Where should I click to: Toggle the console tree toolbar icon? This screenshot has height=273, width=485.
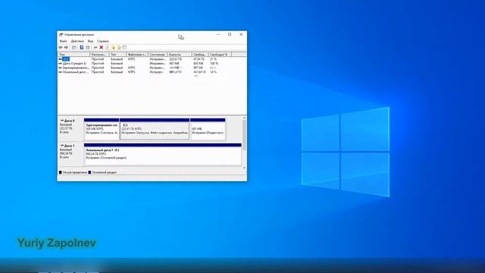pyautogui.click(x=74, y=47)
